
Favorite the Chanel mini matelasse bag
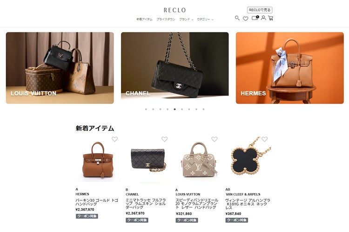[164, 139]
